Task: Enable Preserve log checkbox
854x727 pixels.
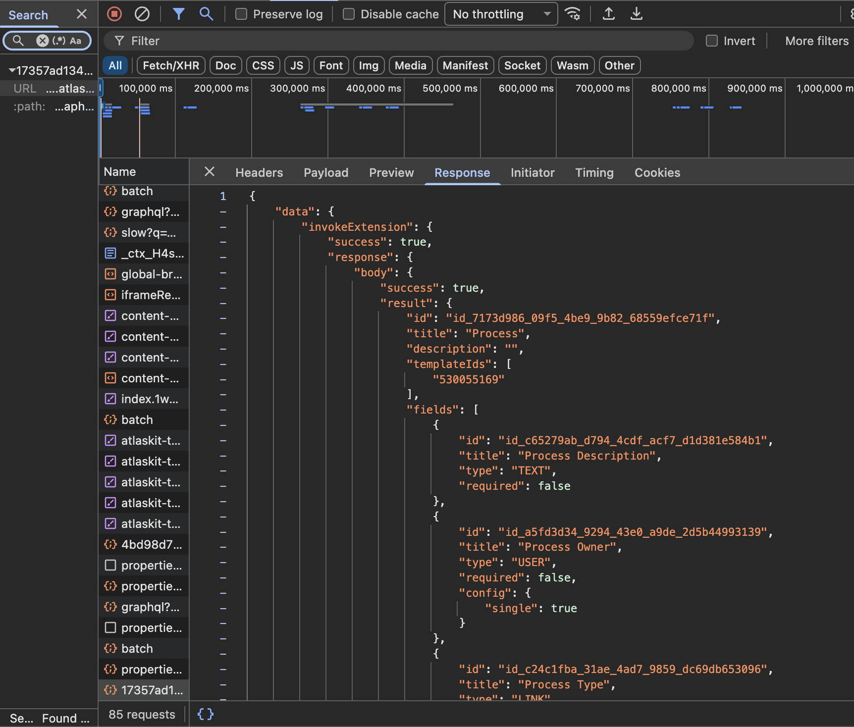Action: (241, 14)
